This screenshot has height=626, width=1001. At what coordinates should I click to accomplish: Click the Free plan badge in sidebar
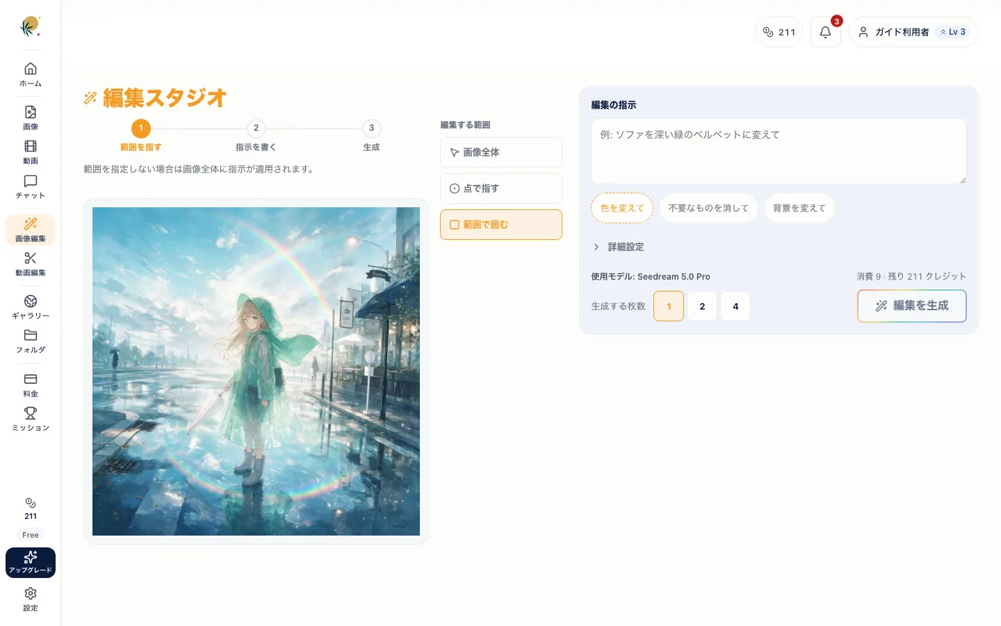pos(31,535)
